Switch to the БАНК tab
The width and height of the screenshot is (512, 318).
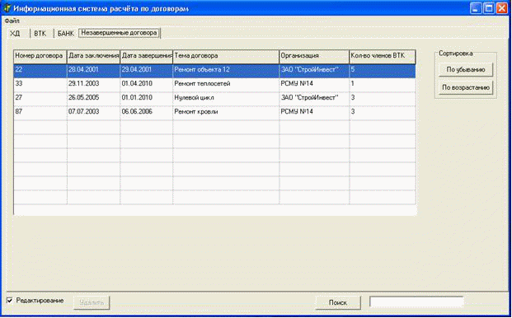[66, 34]
